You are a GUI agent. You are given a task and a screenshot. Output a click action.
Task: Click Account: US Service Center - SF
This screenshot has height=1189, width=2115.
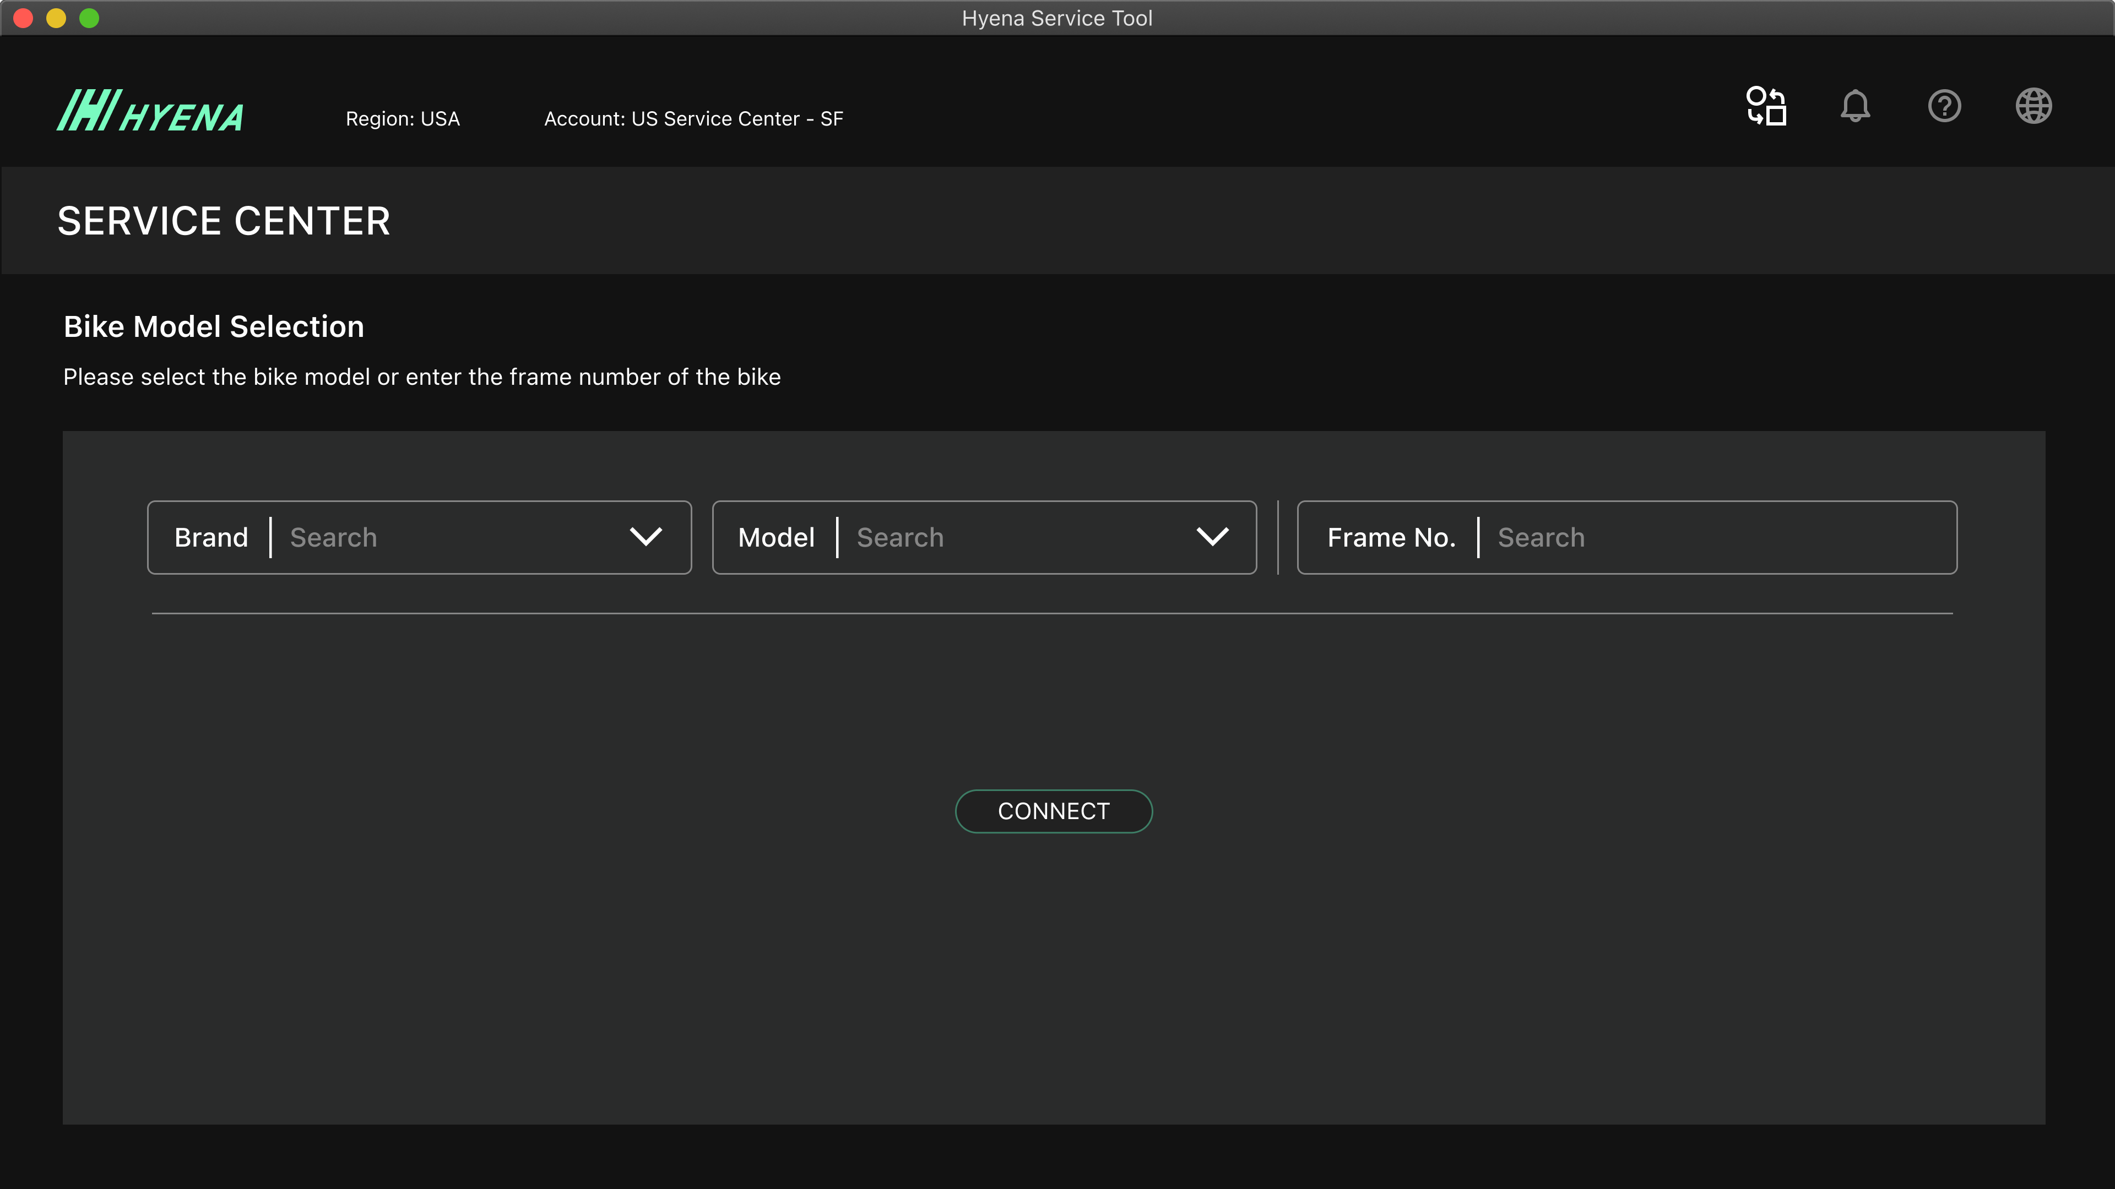(x=693, y=119)
